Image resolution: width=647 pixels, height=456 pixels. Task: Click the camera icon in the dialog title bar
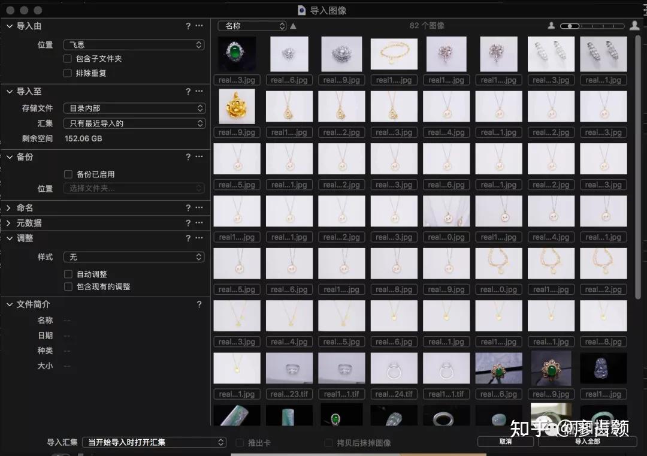tap(301, 10)
